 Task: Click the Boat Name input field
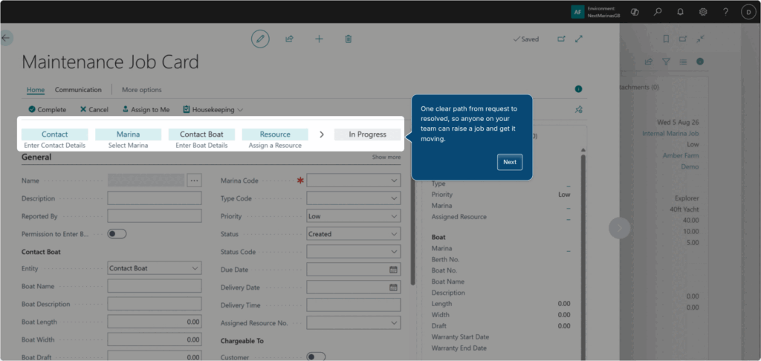point(155,286)
